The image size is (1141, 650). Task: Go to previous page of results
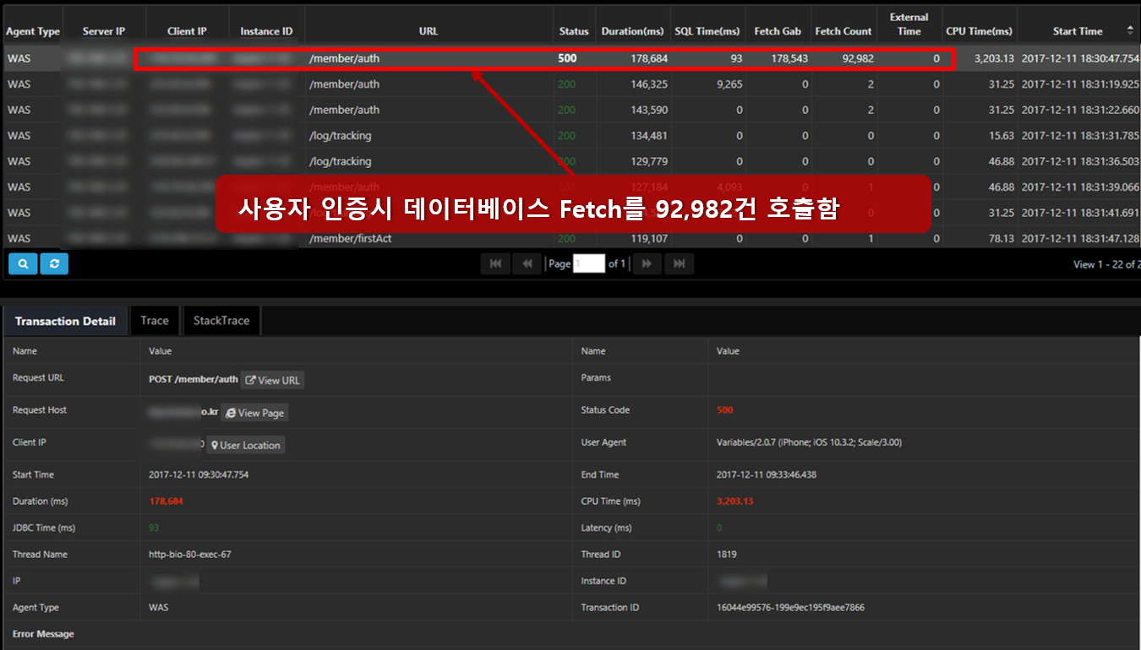point(527,263)
